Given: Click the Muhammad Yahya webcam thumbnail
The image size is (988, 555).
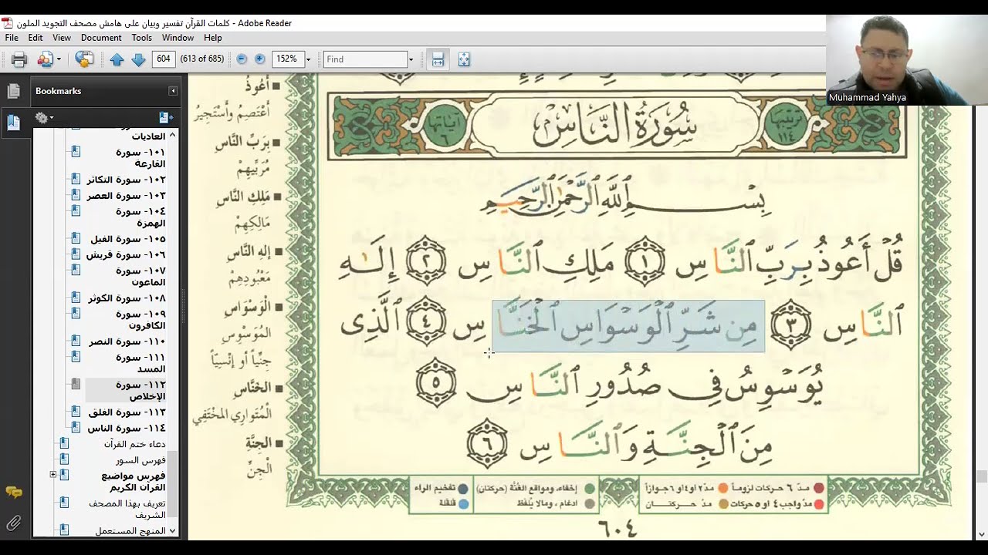Looking at the screenshot, I should coord(906,59).
